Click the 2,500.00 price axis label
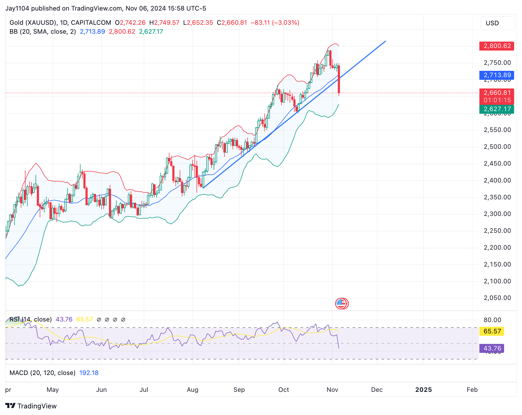 (x=497, y=147)
